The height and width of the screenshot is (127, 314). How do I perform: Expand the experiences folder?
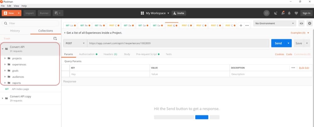click(5, 64)
